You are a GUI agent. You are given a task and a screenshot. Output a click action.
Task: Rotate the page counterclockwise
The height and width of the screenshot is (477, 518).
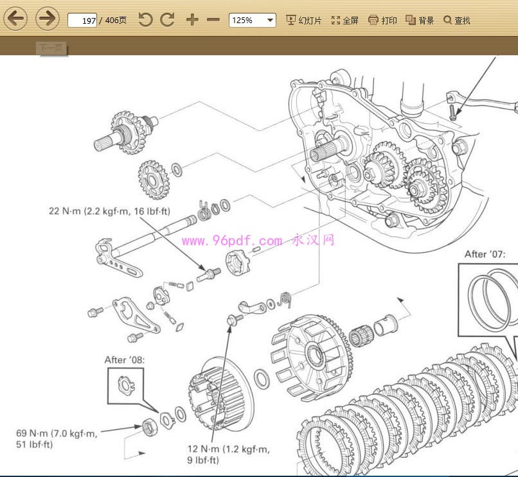(x=145, y=20)
